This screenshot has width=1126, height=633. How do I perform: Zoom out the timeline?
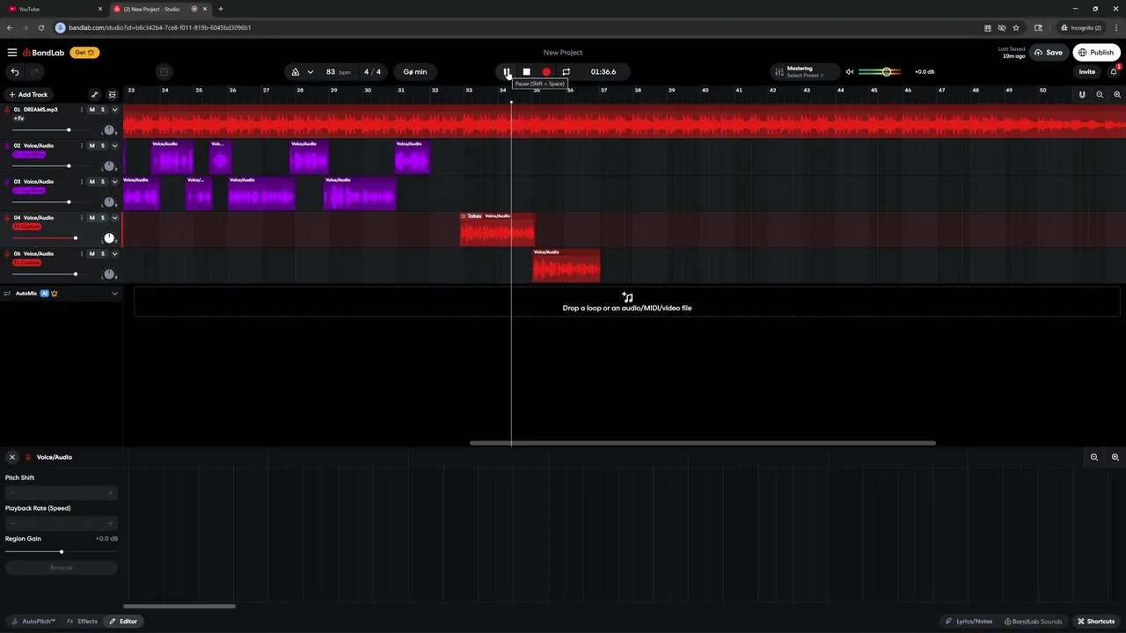pos(1100,95)
